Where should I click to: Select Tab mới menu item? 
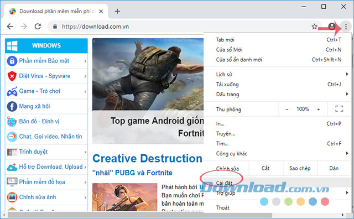pos(277,40)
